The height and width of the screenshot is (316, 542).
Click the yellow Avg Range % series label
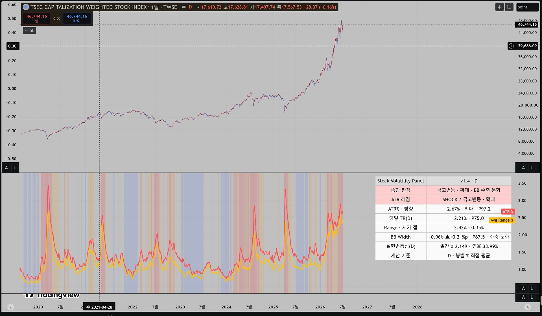coord(502,220)
